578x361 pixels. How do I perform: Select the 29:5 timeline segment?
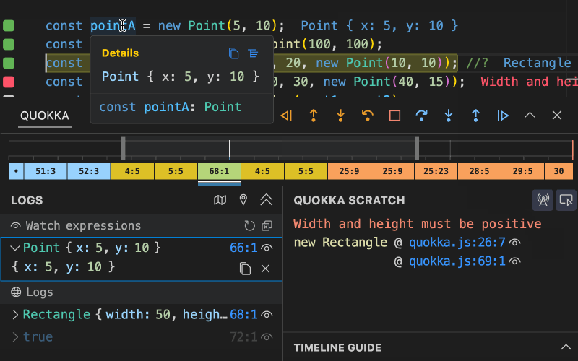pyautogui.click(x=522, y=171)
